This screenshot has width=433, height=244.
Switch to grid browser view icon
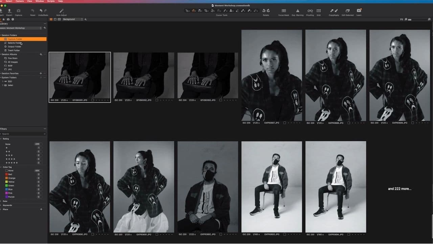tap(51, 19)
